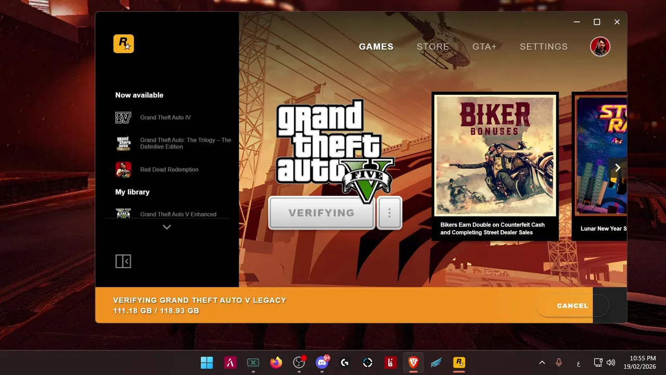Click the Now available heading

click(139, 95)
